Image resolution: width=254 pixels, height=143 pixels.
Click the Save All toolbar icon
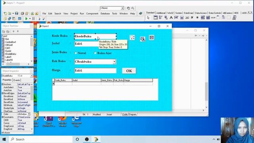(22, 14)
